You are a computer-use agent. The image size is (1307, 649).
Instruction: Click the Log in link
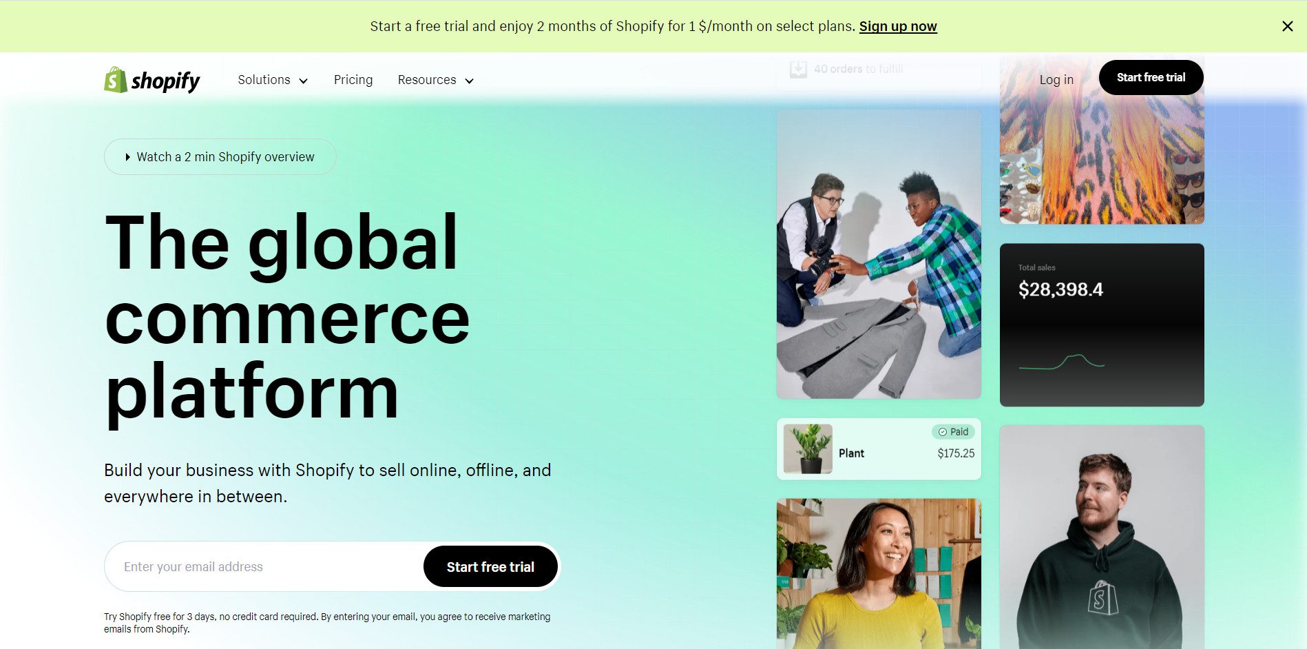point(1056,79)
